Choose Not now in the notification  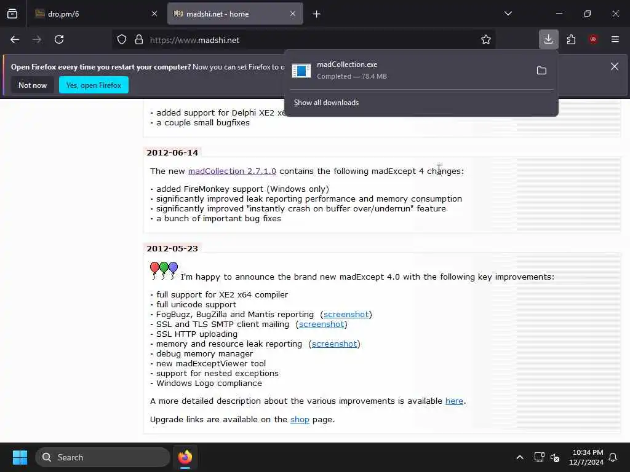coord(33,85)
